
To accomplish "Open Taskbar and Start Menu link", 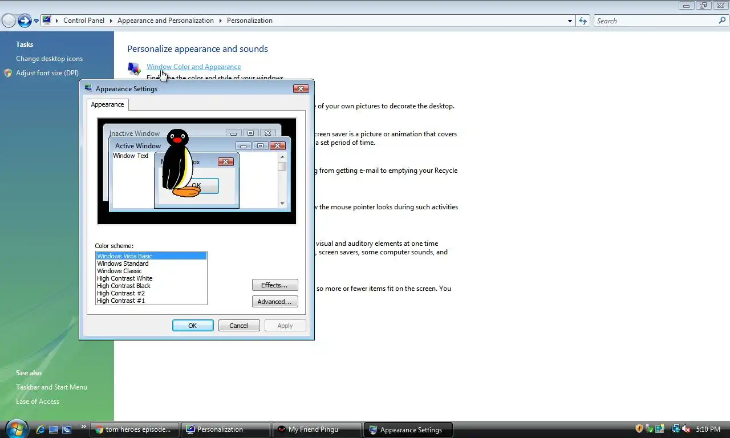I will pos(51,387).
